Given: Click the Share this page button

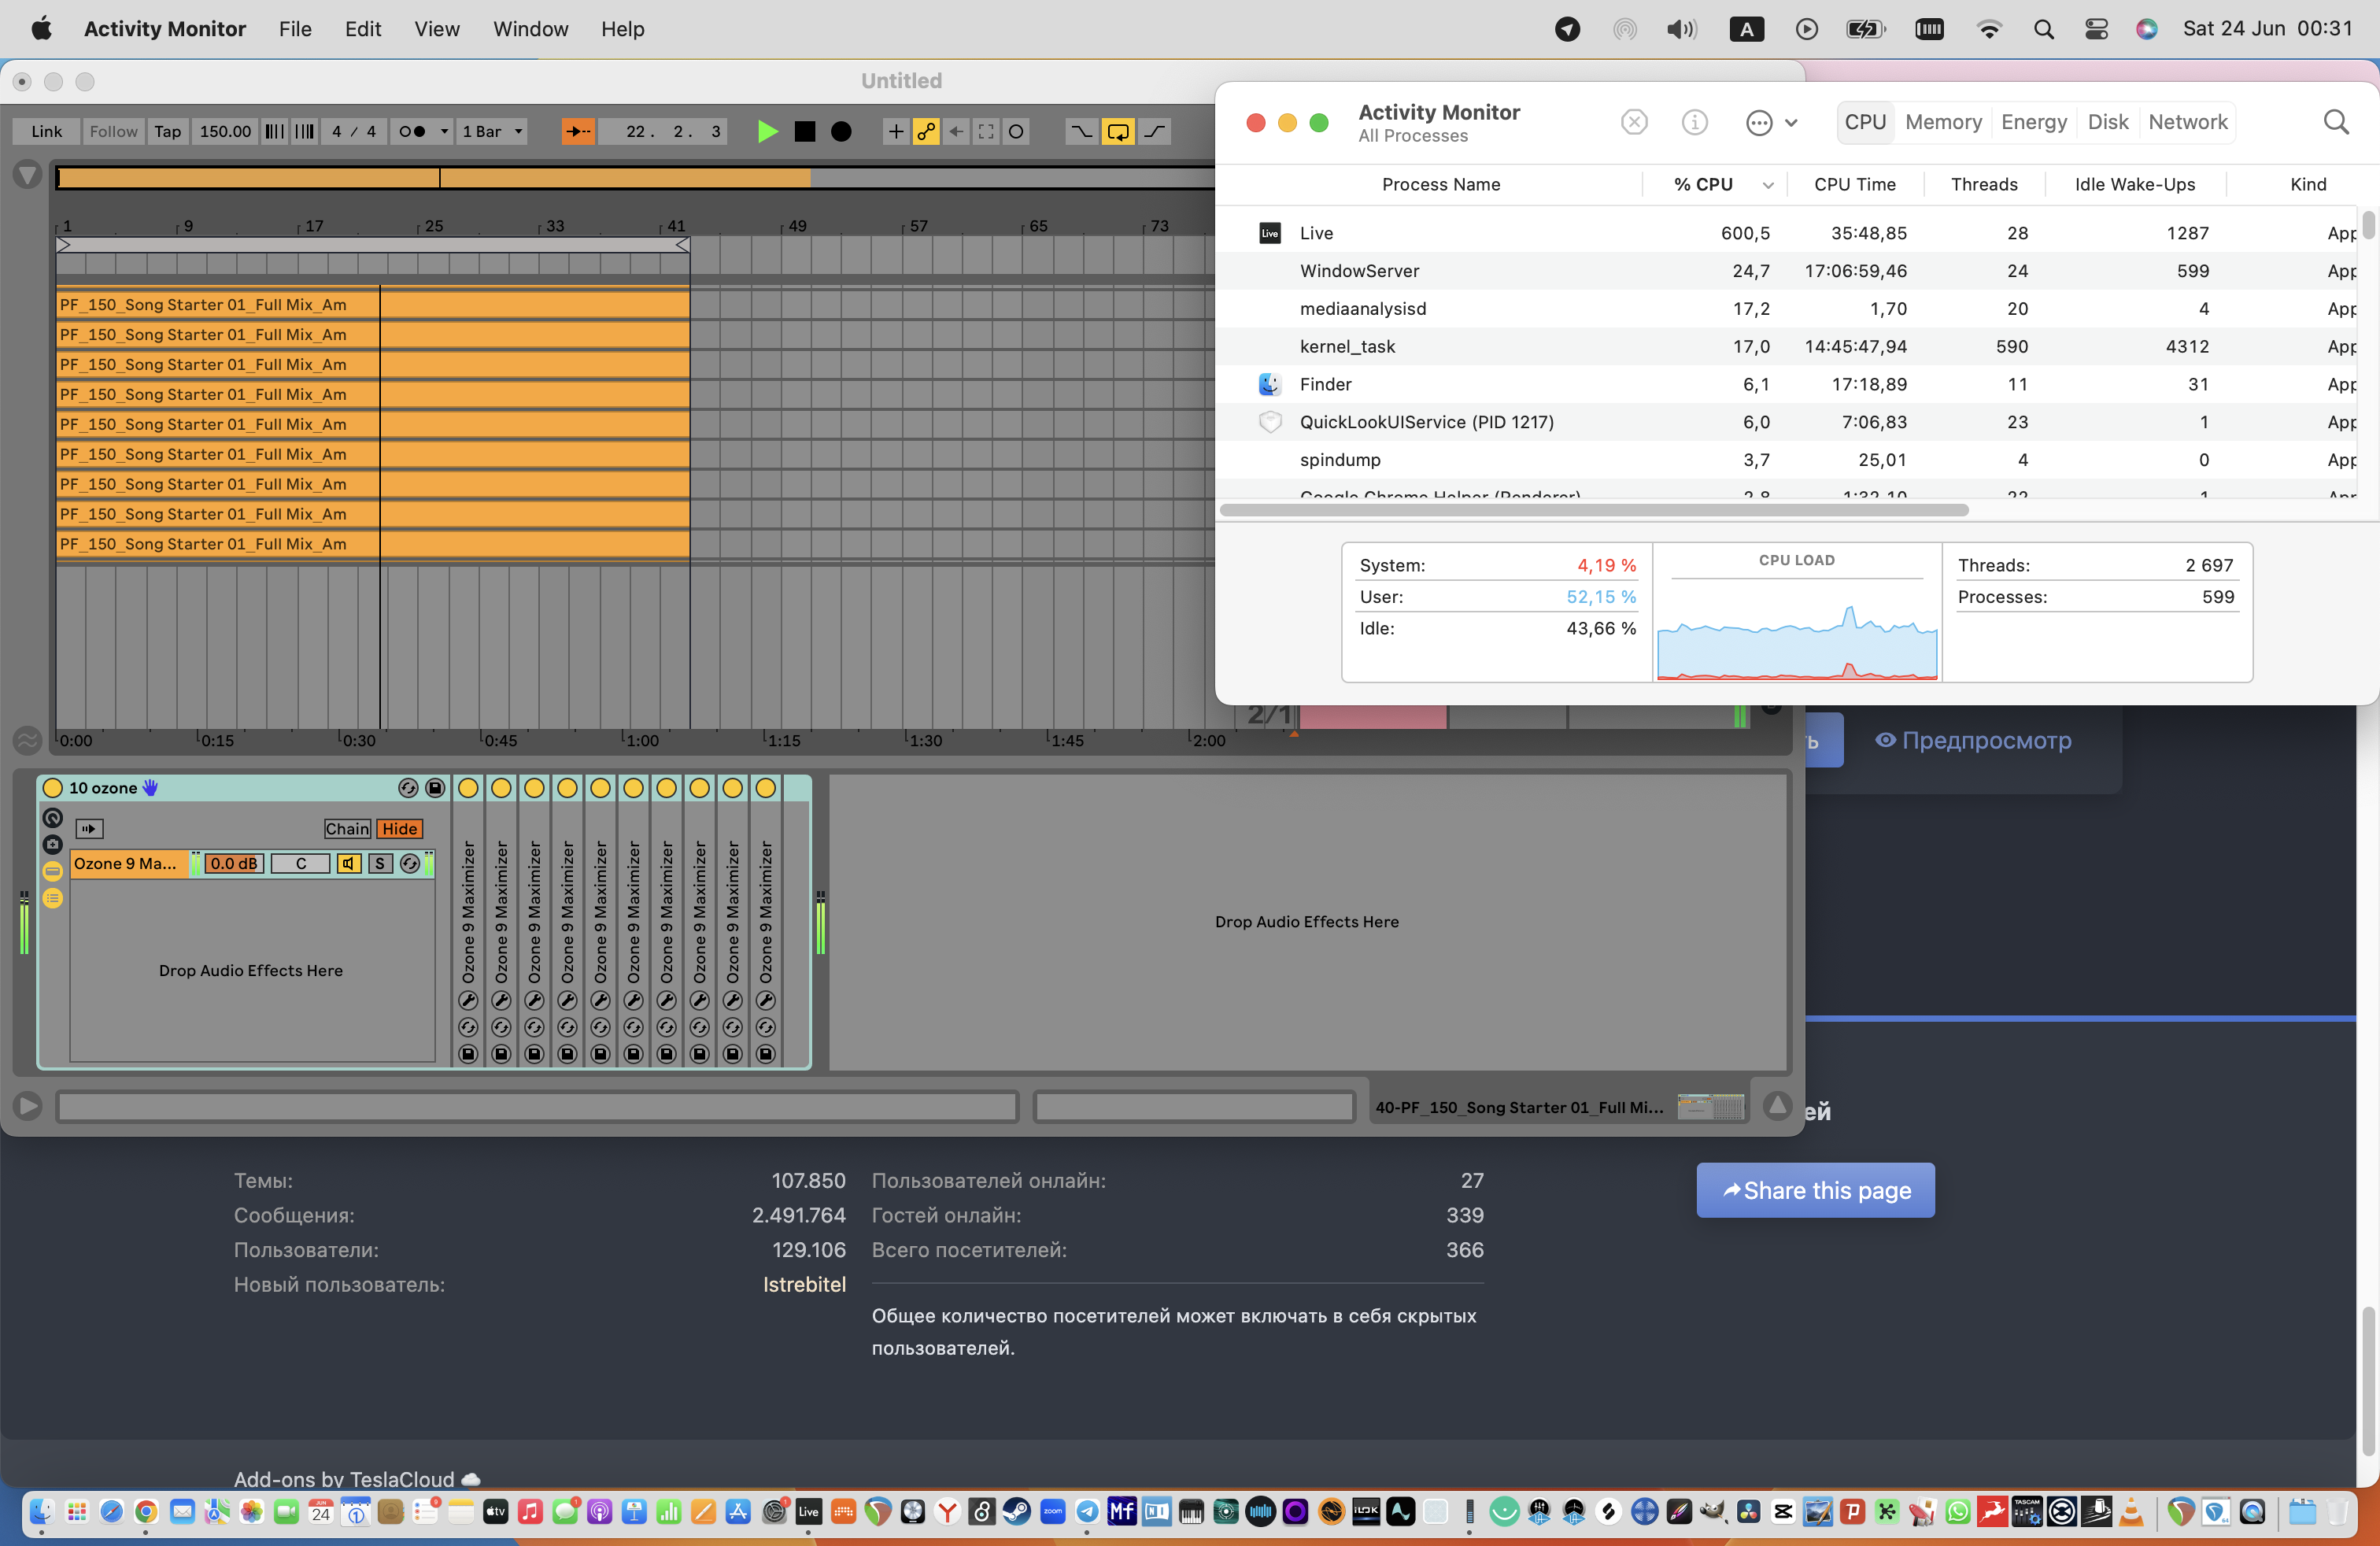Looking at the screenshot, I should point(1815,1190).
